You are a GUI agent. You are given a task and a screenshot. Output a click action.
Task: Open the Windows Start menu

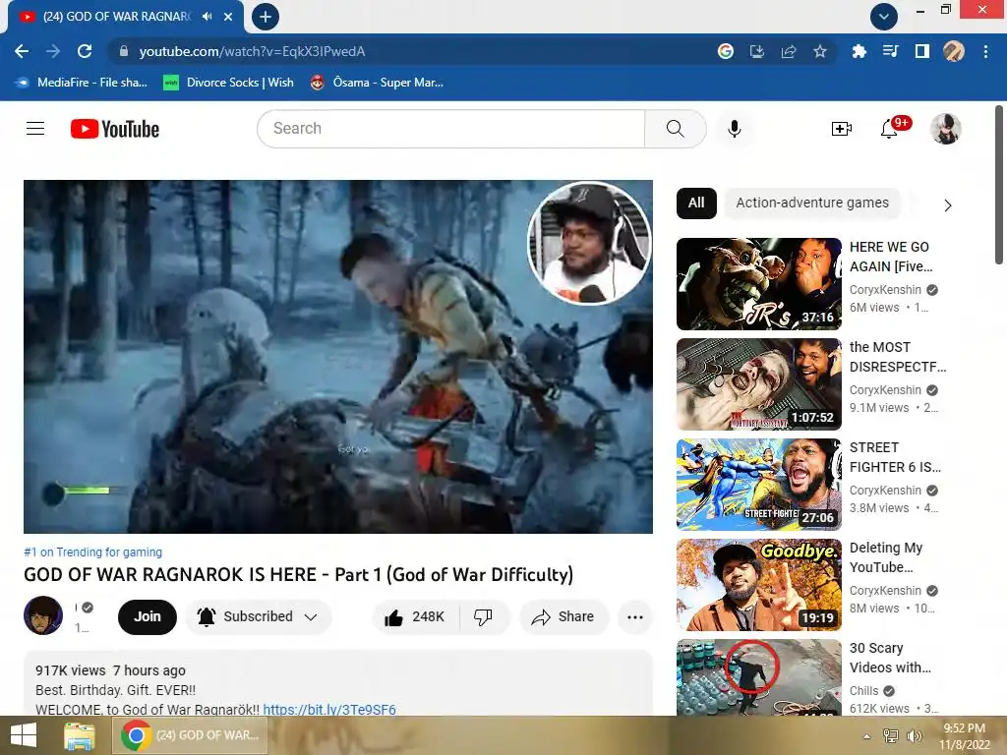coord(24,735)
